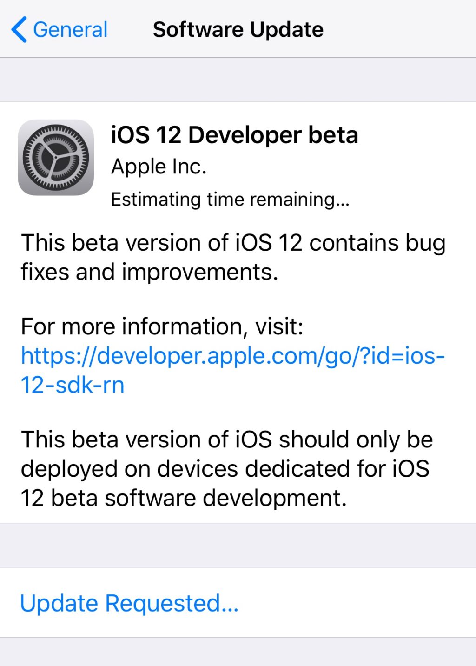Viewport: 476px width, 666px height.
Task: Select the empty banner area above the update entry
Action: 238,78
